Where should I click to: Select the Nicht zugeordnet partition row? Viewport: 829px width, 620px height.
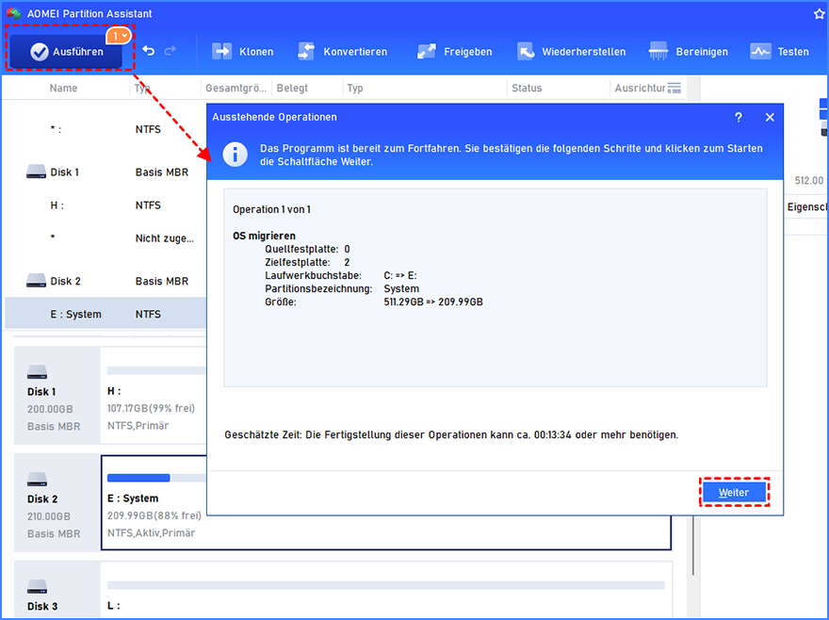click(106, 238)
